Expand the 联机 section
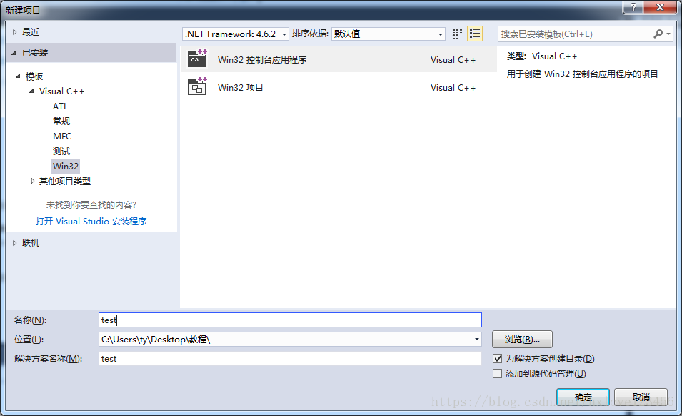 click(15, 243)
